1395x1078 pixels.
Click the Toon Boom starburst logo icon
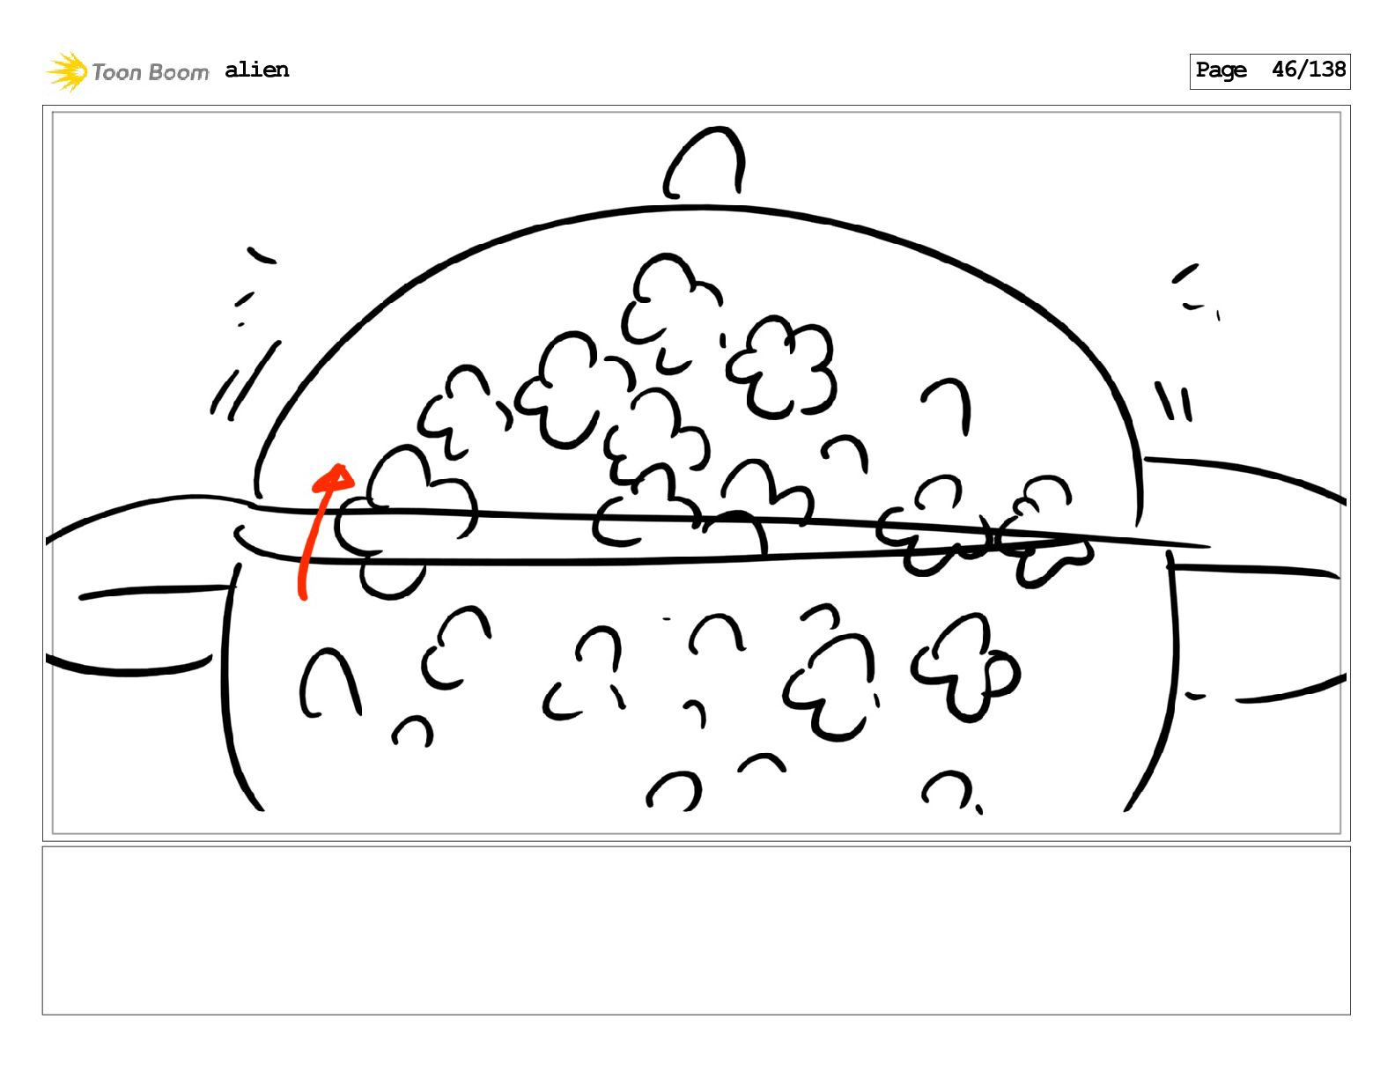(x=67, y=71)
